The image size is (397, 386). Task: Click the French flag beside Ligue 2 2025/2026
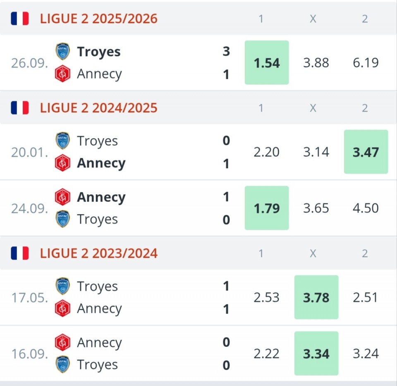point(19,19)
